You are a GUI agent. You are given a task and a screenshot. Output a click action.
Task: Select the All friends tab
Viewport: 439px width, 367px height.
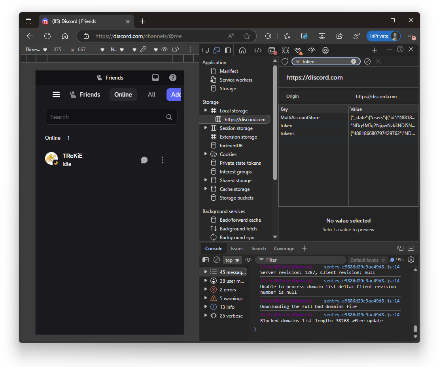pos(151,95)
